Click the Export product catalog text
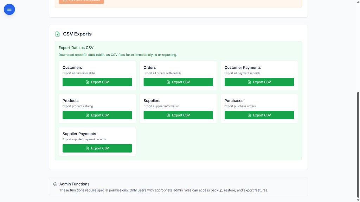This screenshot has height=202, width=360. tap(78, 106)
